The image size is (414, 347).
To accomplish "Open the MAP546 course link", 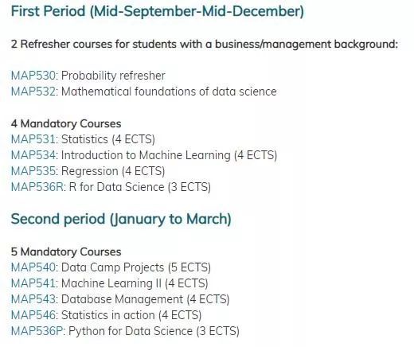I will 33,315.
